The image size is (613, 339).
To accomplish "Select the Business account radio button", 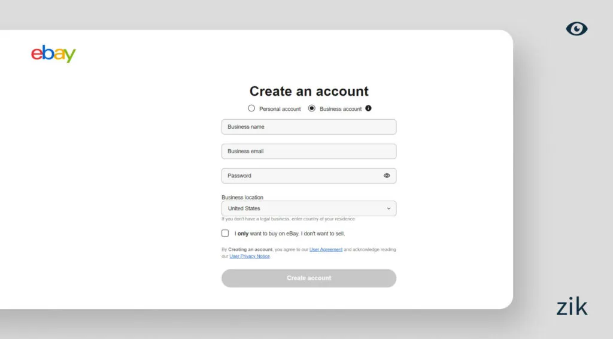I will click(312, 108).
